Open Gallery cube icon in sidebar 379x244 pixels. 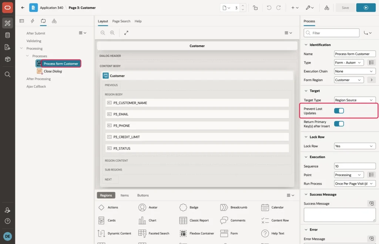click(7, 59)
